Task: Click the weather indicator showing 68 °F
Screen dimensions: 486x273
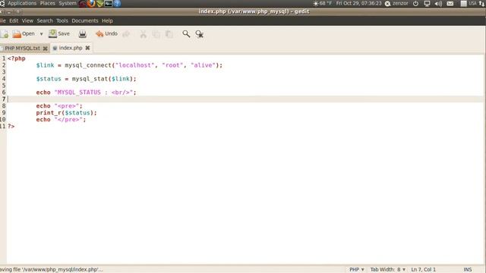Action: tap(322, 3)
